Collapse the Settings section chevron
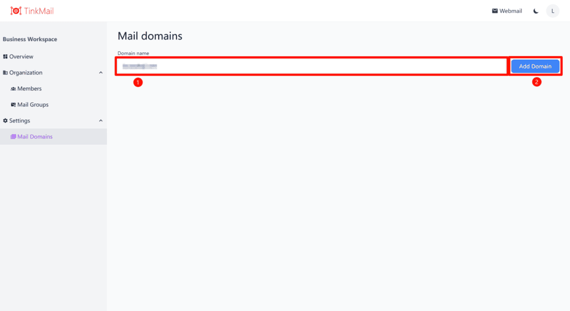The width and height of the screenshot is (570, 311). [x=101, y=121]
